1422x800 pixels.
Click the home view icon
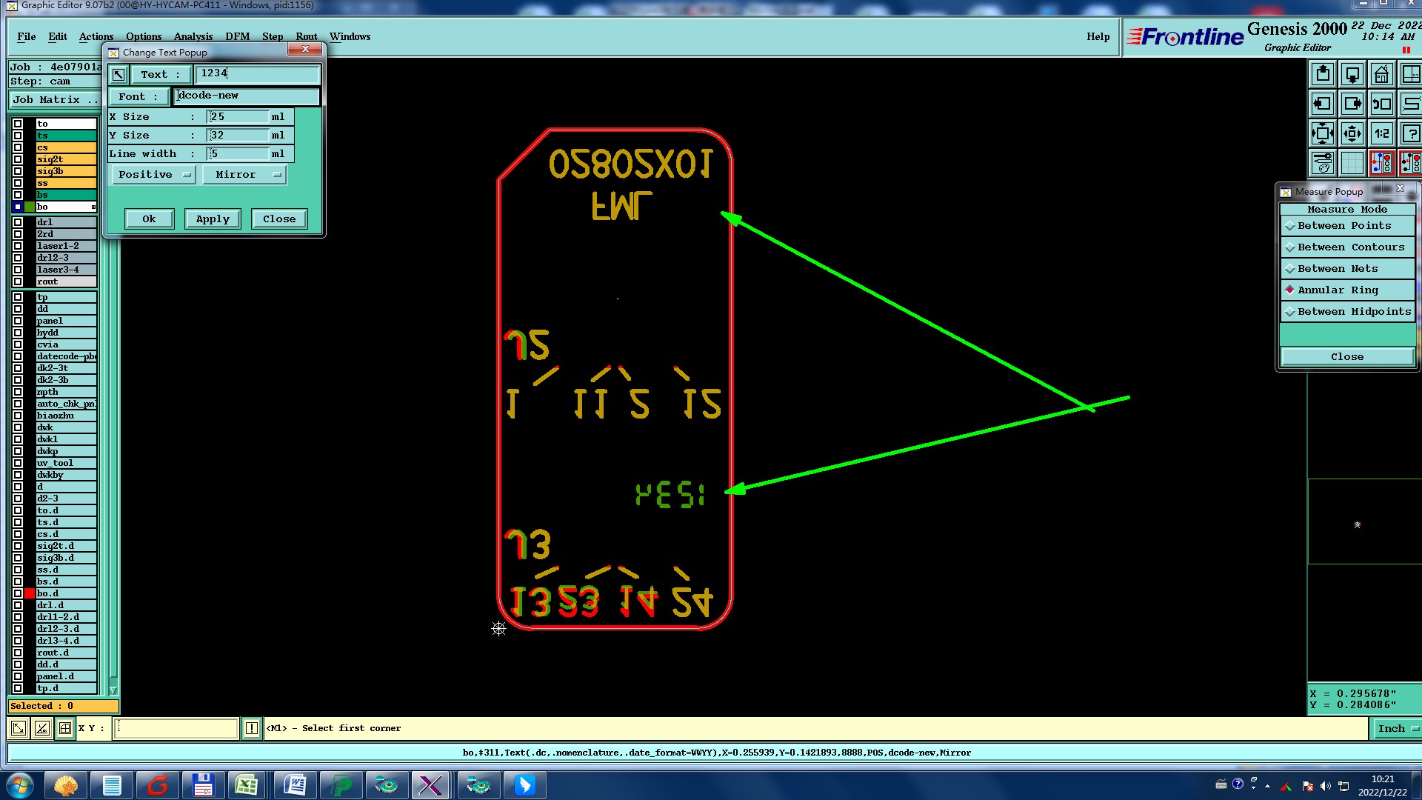pos(1381,75)
